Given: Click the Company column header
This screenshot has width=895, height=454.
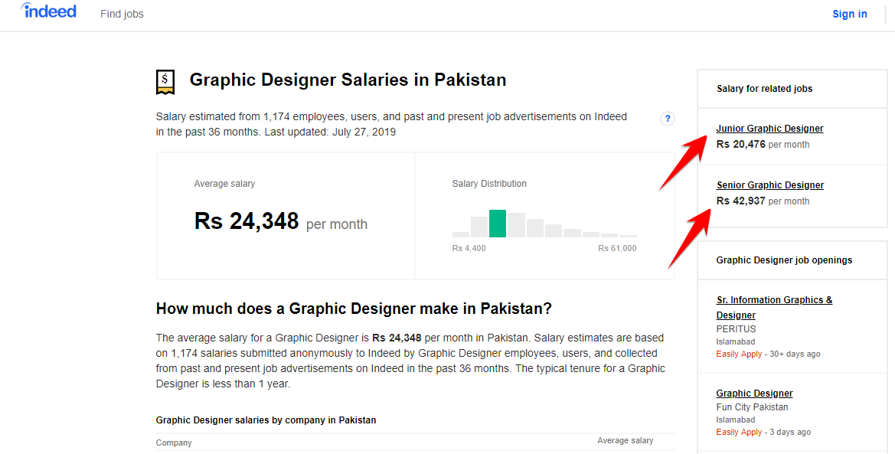Looking at the screenshot, I should 174,443.
